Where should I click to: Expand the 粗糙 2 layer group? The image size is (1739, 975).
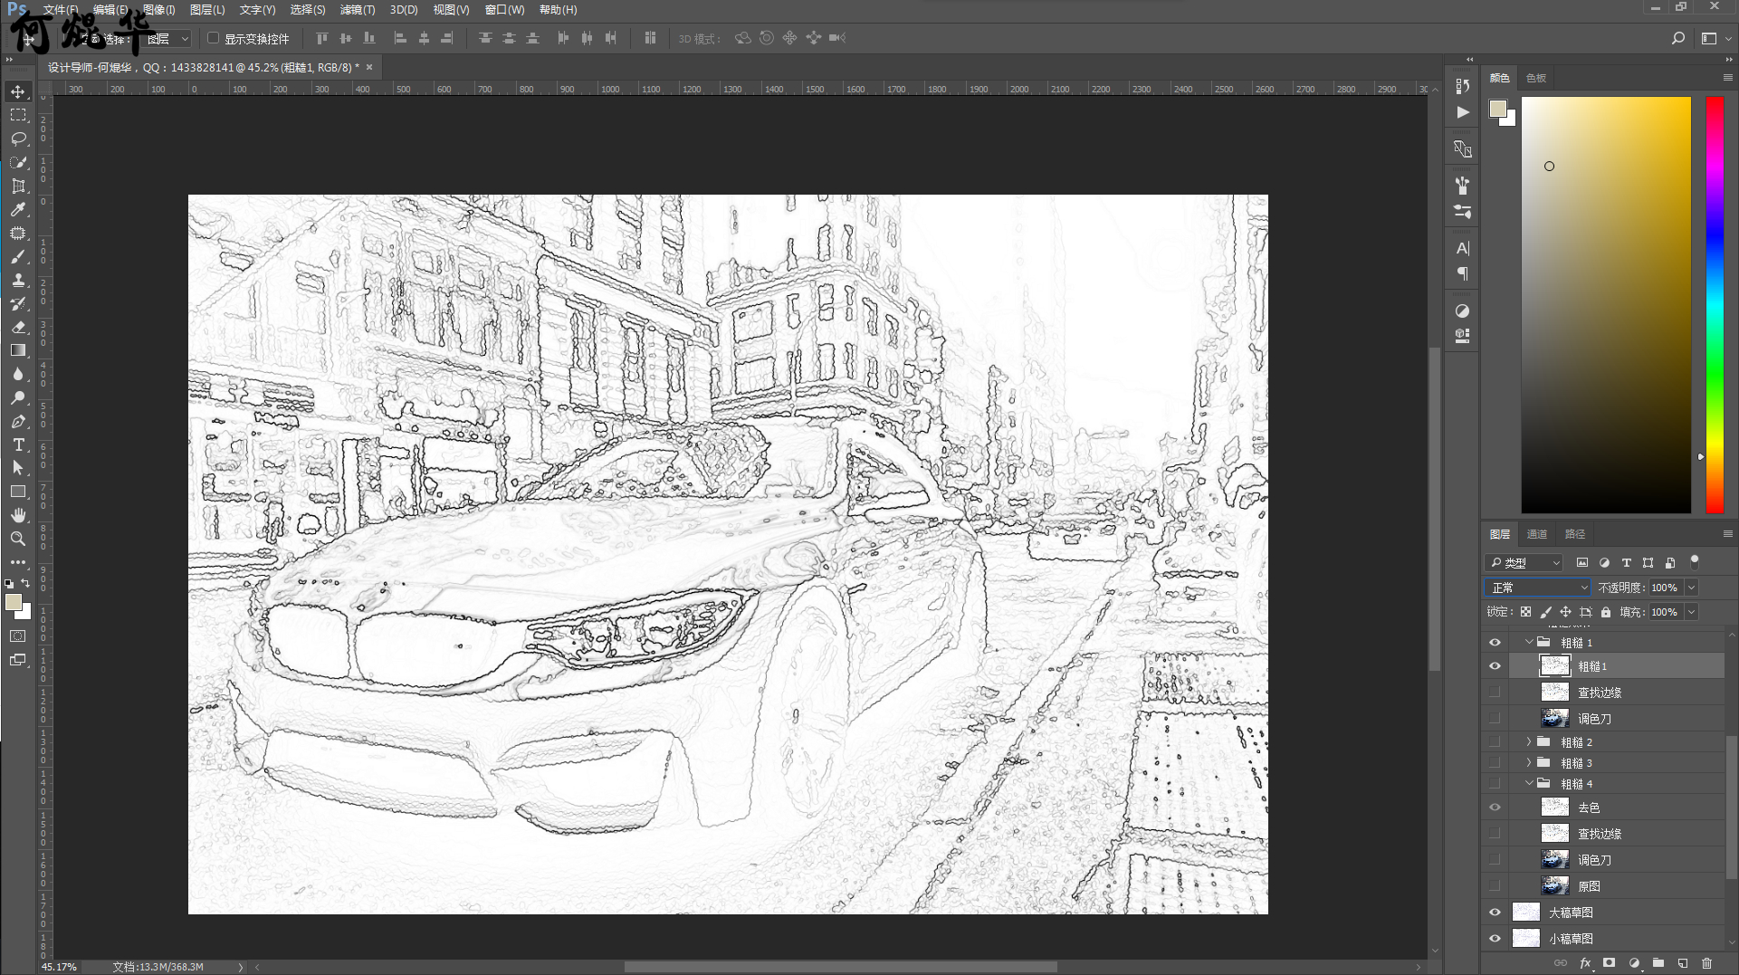coord(1529,741)
